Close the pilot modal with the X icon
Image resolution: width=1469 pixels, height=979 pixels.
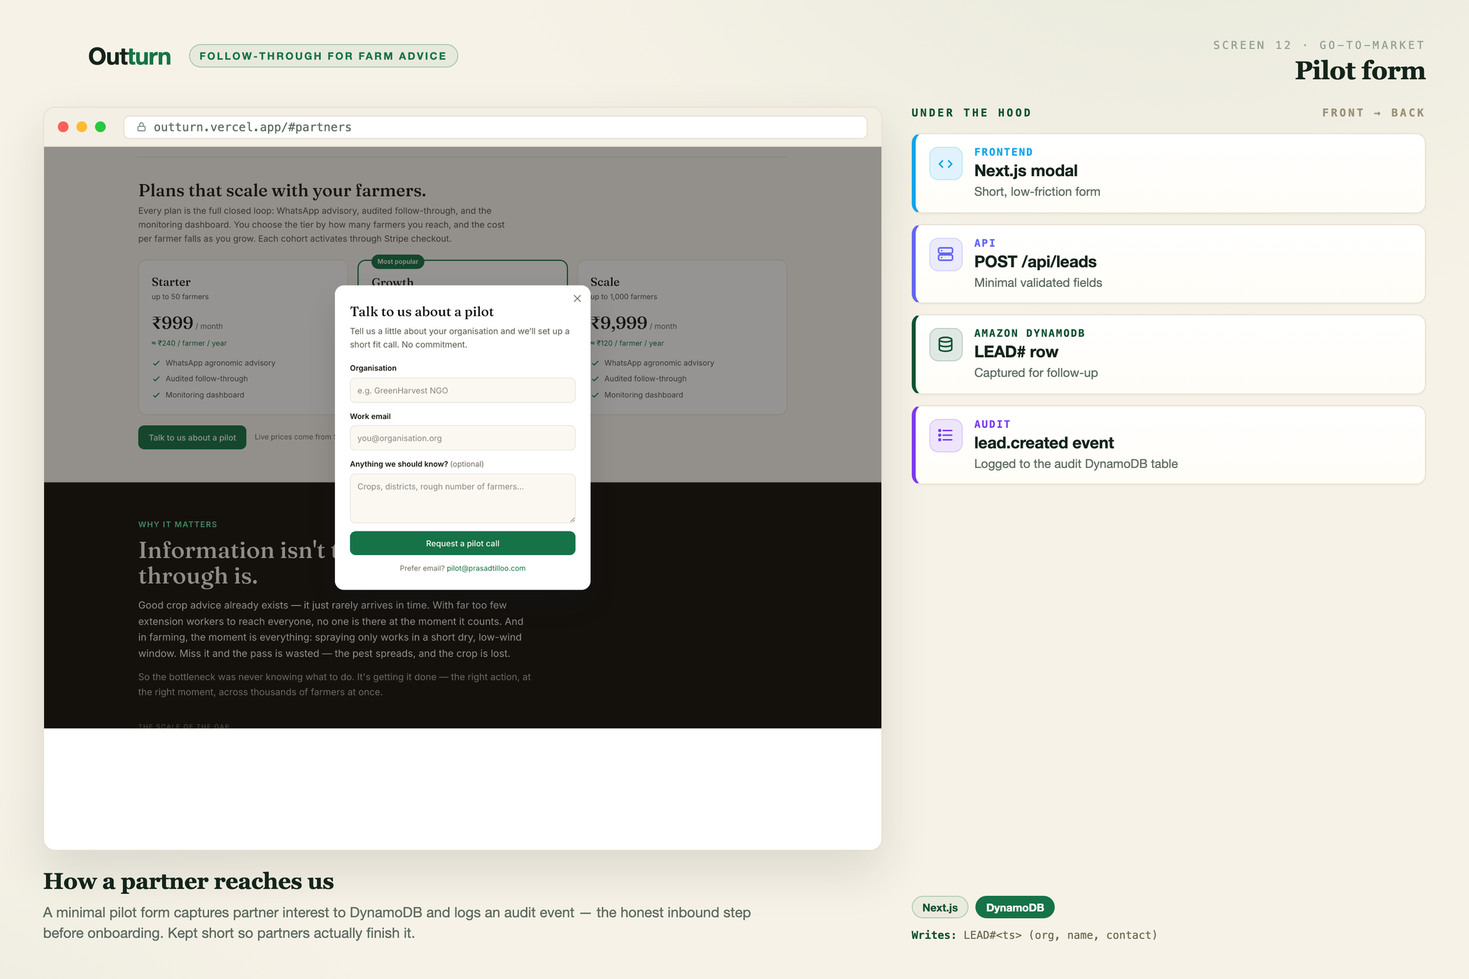click(577, 299)
